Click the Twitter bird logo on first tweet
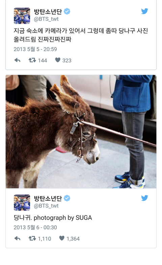This screenshot has width=162, height=265. (x=144, y=11)
